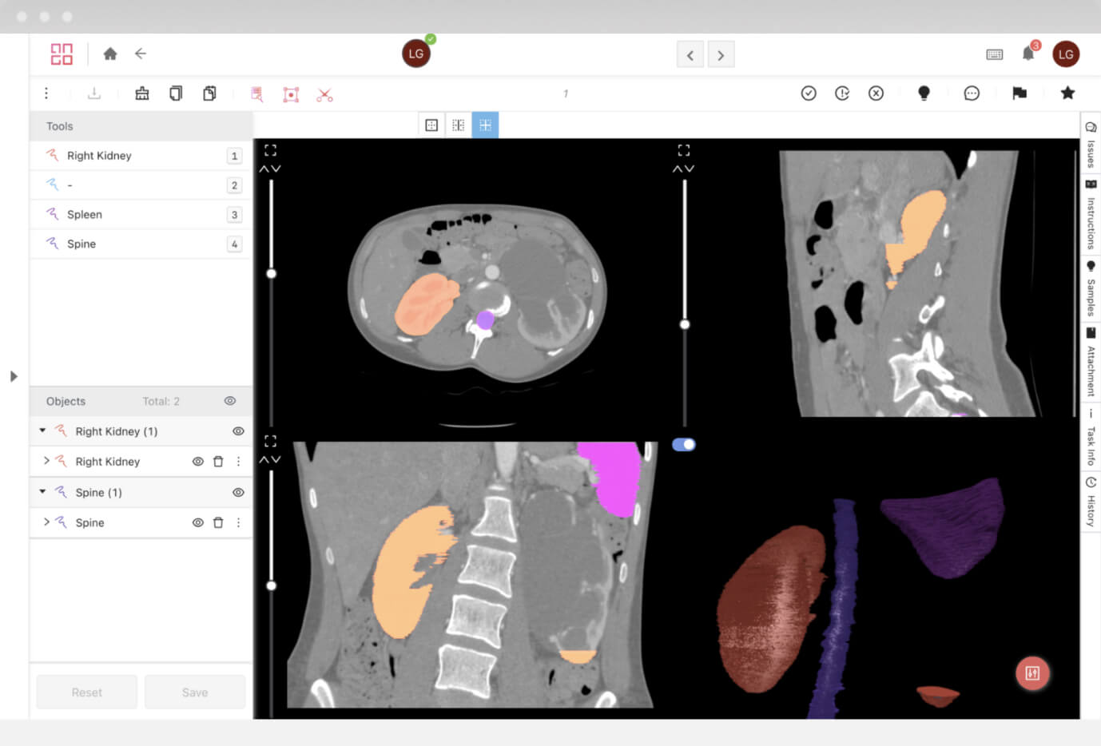The width and height of the screenshot is (1101, 746).
Task: Select the Spleen tool
Action: pos(85,215)
